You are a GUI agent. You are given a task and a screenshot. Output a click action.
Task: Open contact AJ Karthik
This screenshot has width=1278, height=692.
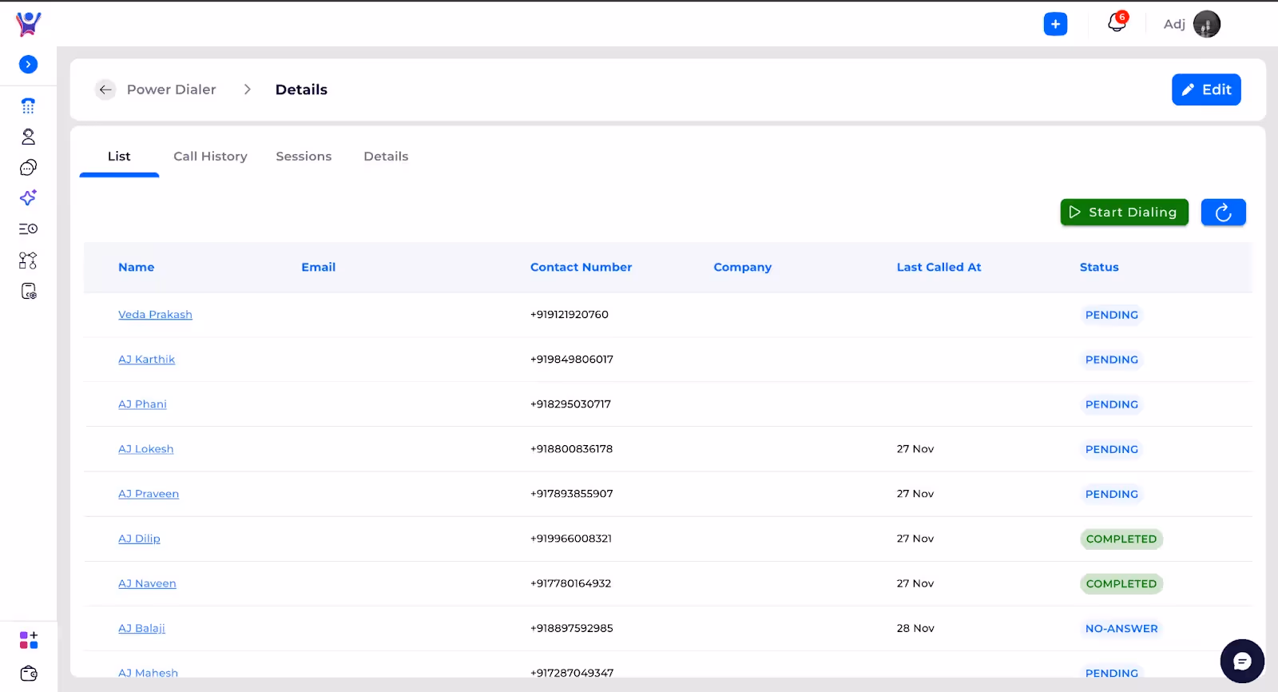tap(146, 360)
